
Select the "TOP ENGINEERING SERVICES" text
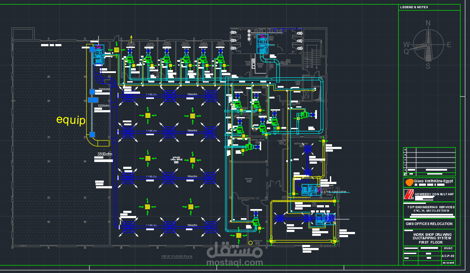pos(431,207)
